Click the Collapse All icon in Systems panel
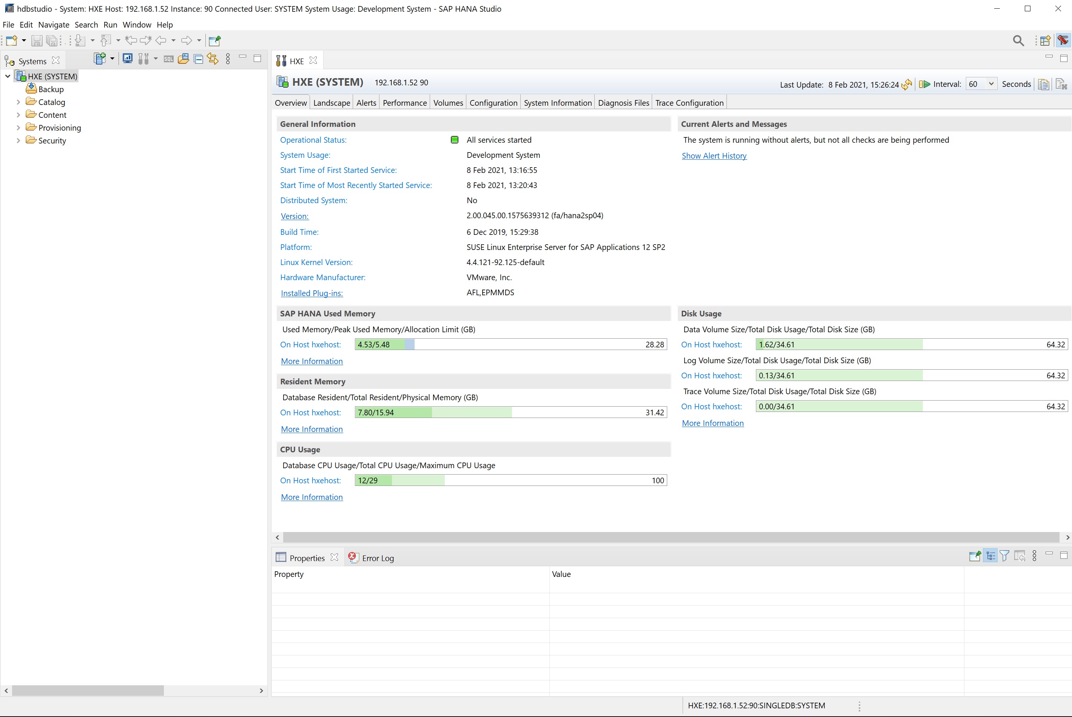 click(x=199, y=59)
